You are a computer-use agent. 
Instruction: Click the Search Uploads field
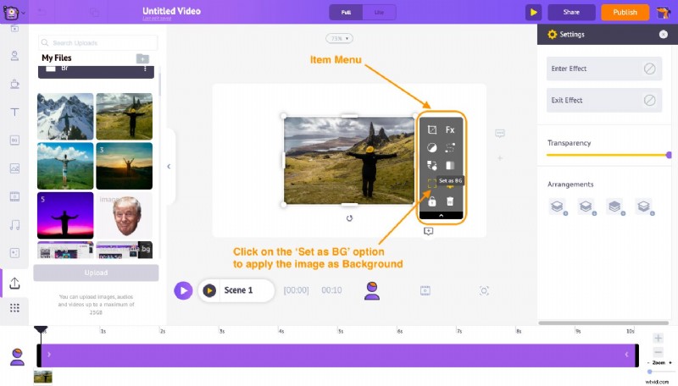pos(98,42)
